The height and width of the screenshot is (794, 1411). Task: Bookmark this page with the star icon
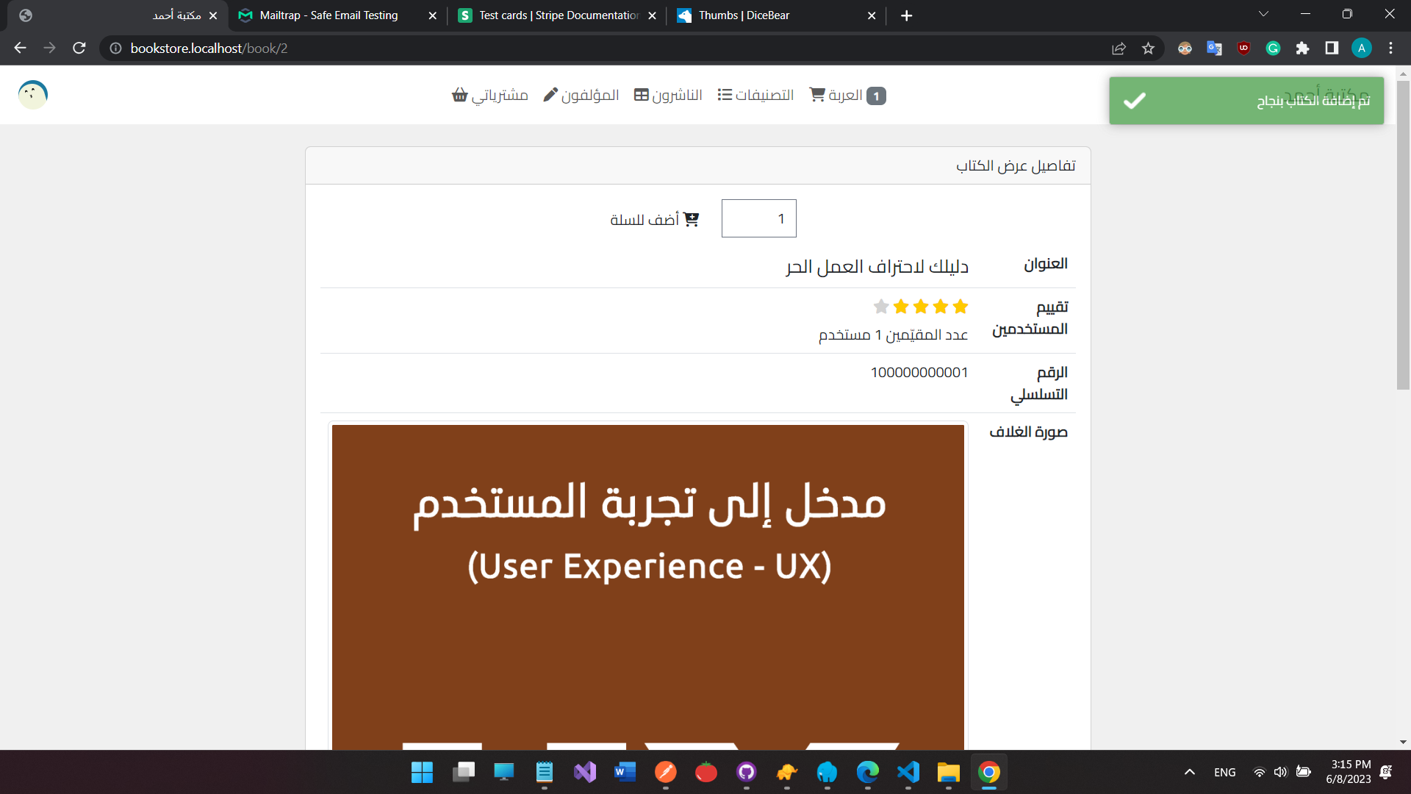[x=1148, y=48]
